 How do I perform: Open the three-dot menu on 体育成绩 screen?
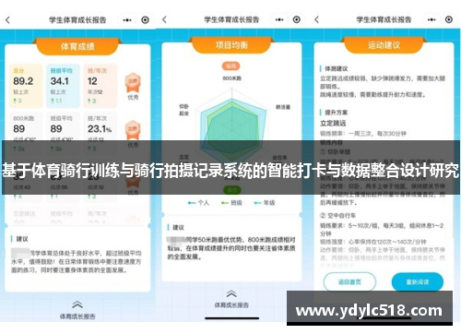pos(127,20)
